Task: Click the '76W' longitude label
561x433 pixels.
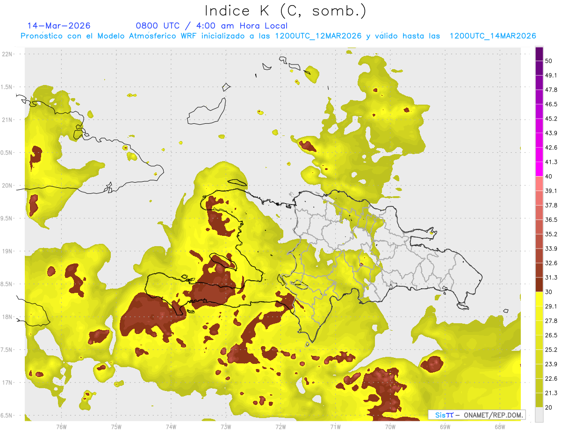Action: tap(61, 426)
